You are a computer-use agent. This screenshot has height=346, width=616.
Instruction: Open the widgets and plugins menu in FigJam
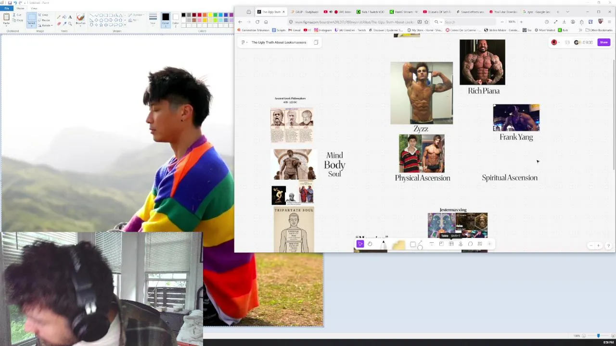[x=480, y=244]
